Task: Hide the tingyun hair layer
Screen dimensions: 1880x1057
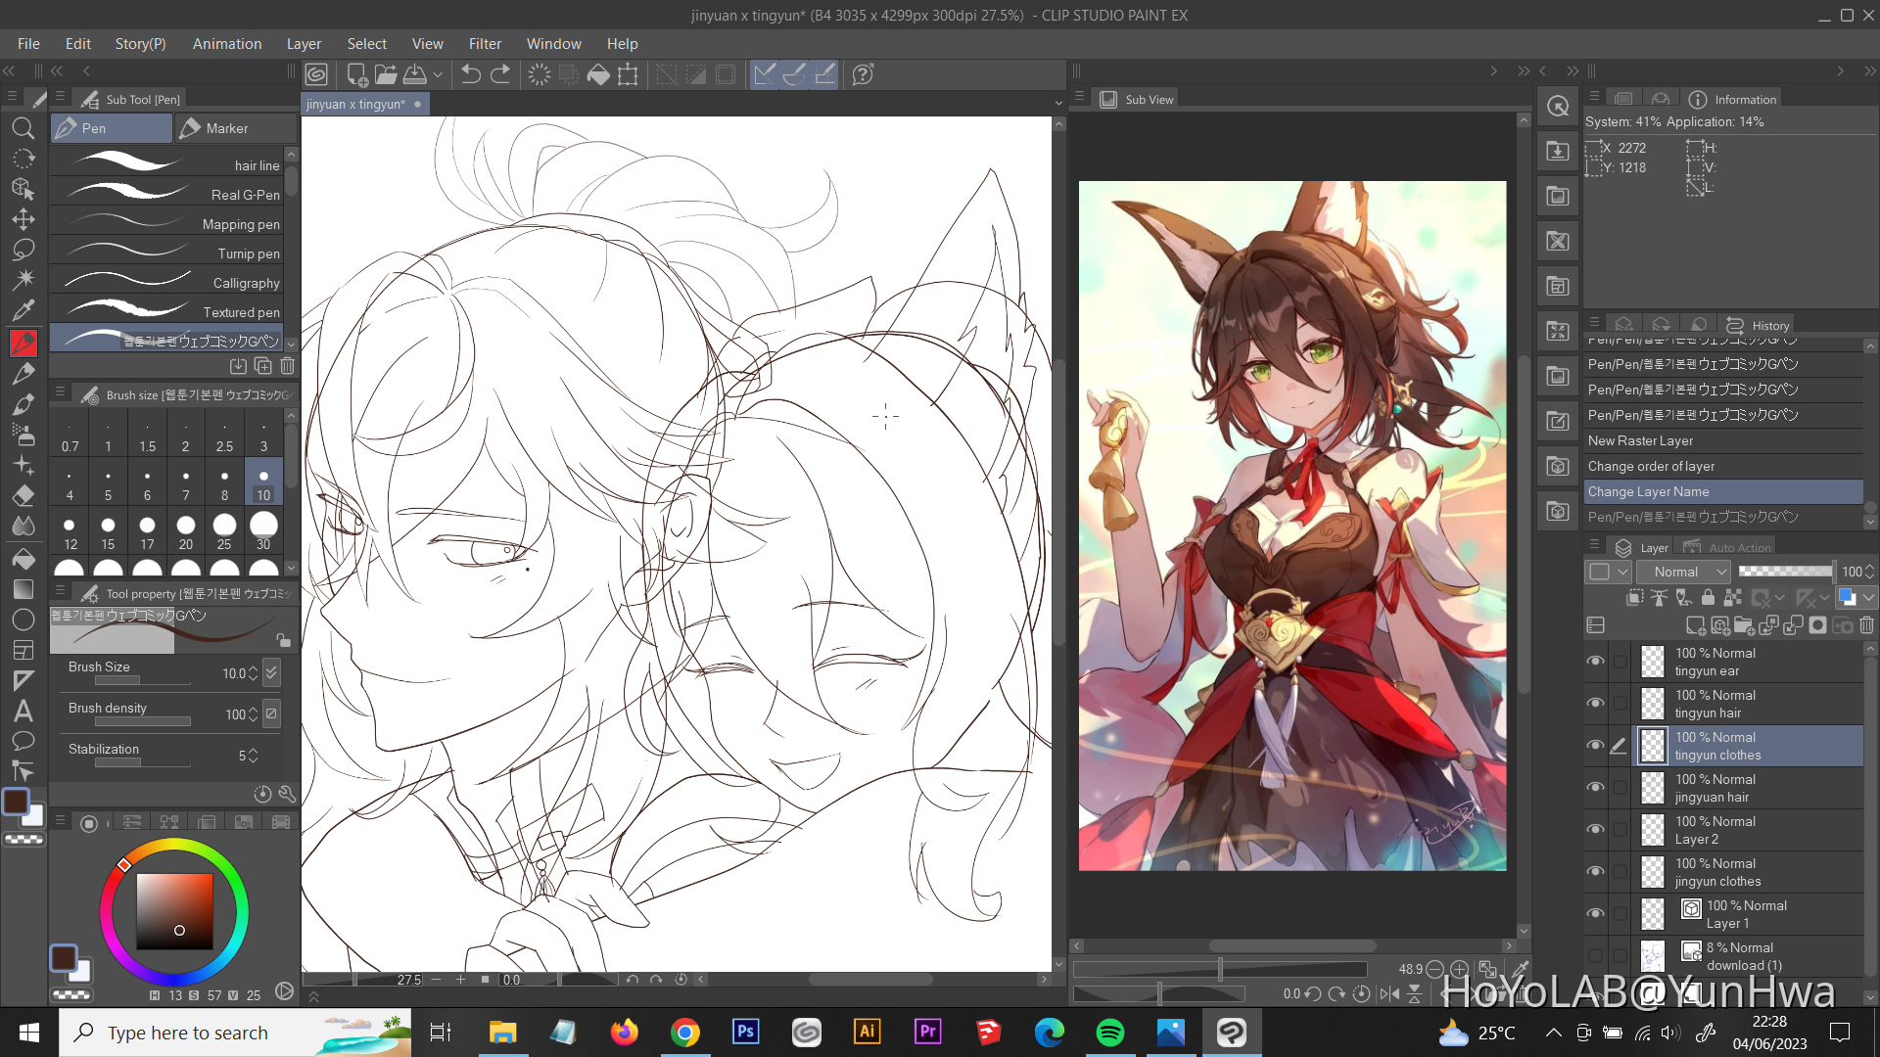Action: click(x=1595, y=704)
